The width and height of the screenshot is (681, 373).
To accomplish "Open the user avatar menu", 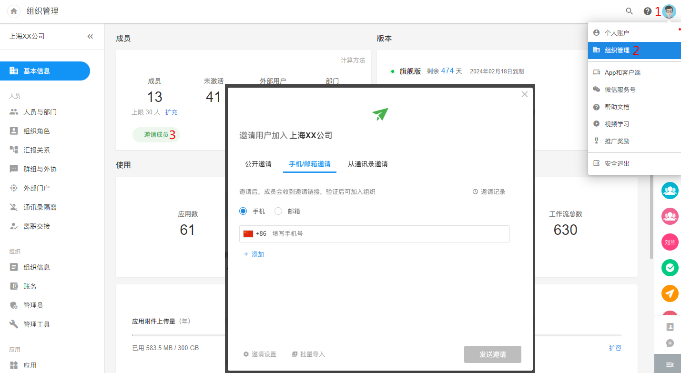I will click(669, 11).
